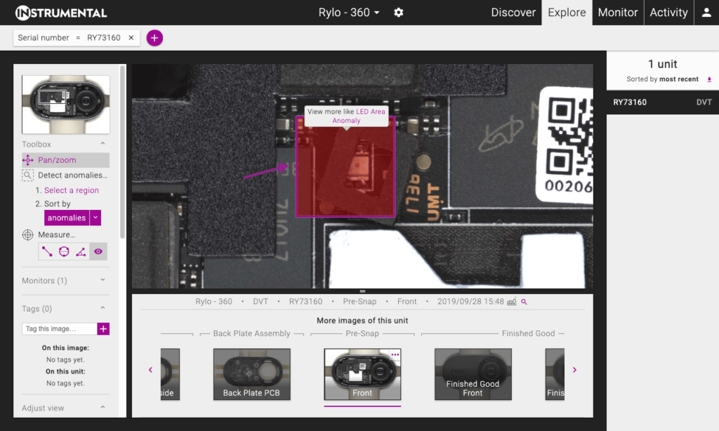719x431 pixels.
Task: Open the user account icon
Action: click(706, 13)
